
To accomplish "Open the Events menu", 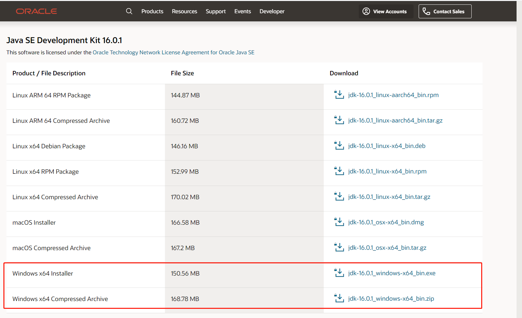I will click(x=242, y=11).
